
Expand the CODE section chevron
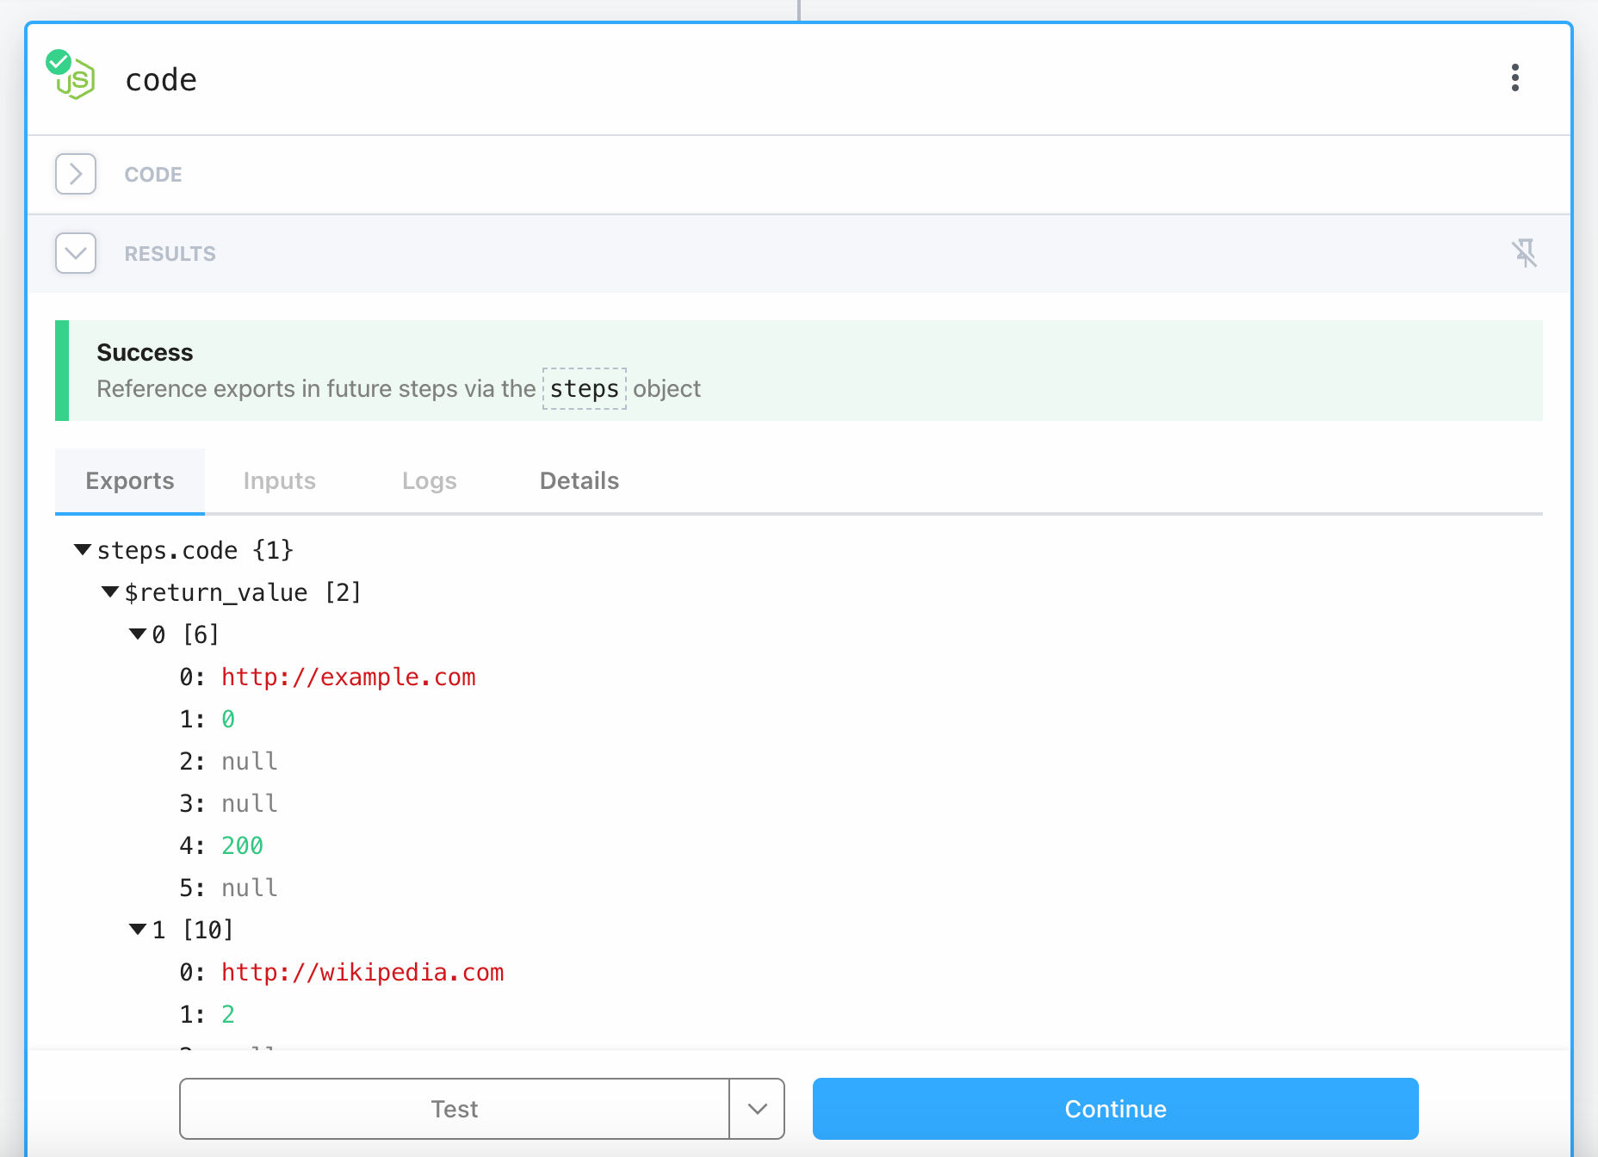tap(76, 174)
